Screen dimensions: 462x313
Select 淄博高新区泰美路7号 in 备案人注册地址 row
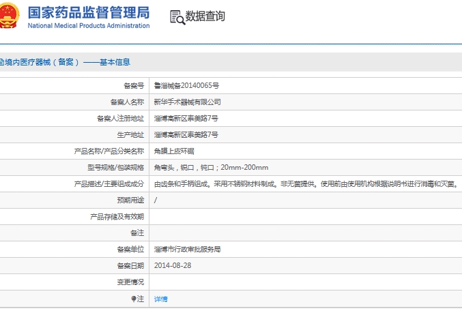coord(186,119)
